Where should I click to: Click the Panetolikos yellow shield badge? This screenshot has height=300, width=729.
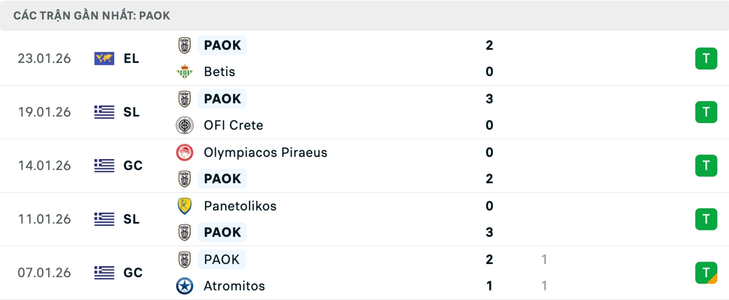185,206
